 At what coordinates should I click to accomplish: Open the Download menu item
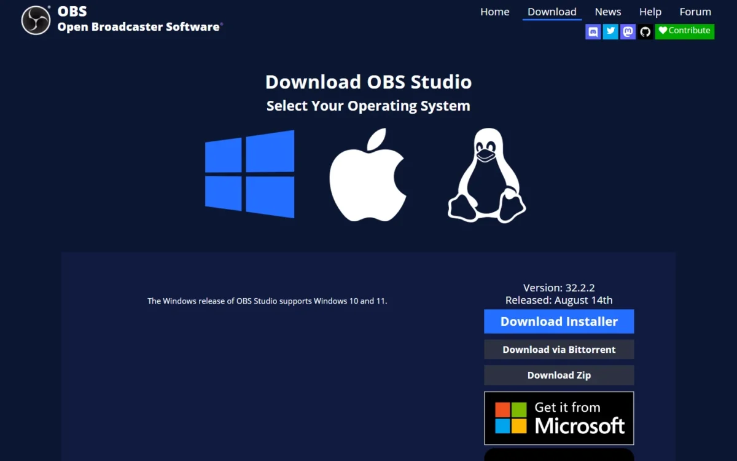tap(552, 12)
